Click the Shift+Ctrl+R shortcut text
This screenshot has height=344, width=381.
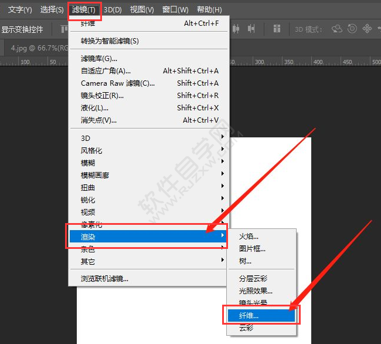198,95
